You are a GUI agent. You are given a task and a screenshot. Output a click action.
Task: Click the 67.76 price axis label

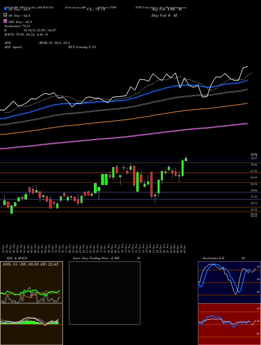254,171
